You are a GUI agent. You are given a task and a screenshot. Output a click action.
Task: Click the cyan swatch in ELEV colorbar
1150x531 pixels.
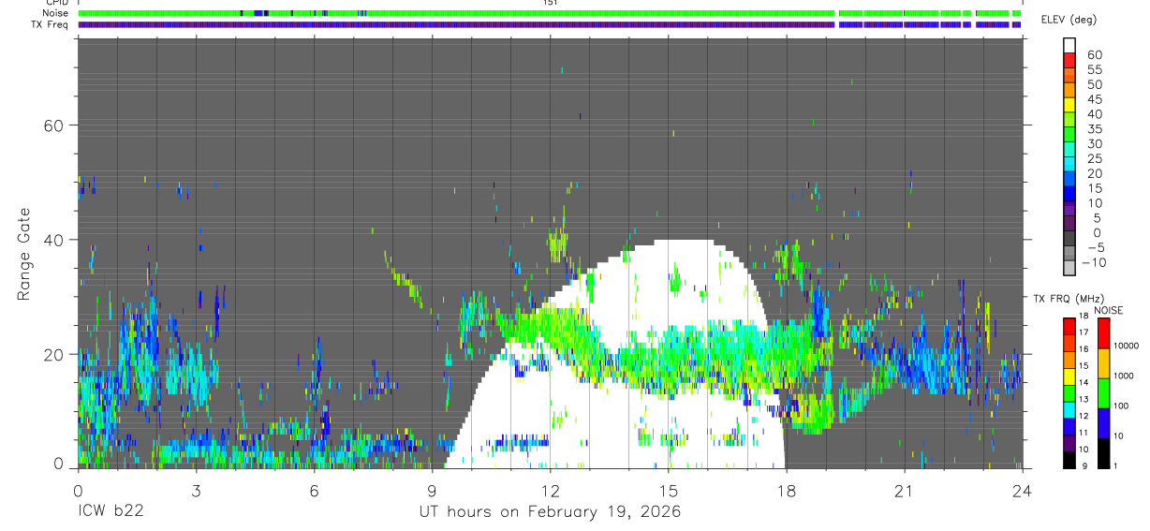click(1069, 164)
